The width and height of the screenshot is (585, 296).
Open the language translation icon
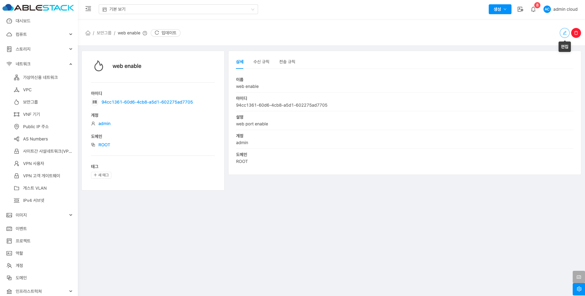(x=520, y=9)
